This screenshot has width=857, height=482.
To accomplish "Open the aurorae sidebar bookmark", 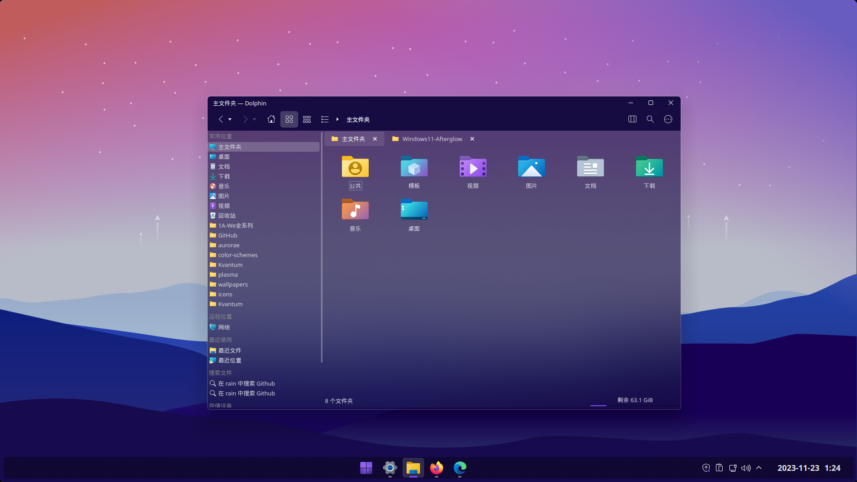I will point(264,245).
